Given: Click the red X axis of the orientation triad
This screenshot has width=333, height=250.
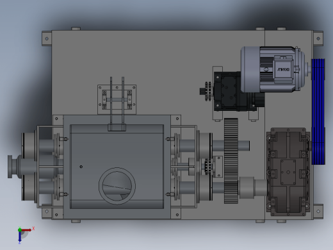Looking at the screenshot, I should click(26, 230).
